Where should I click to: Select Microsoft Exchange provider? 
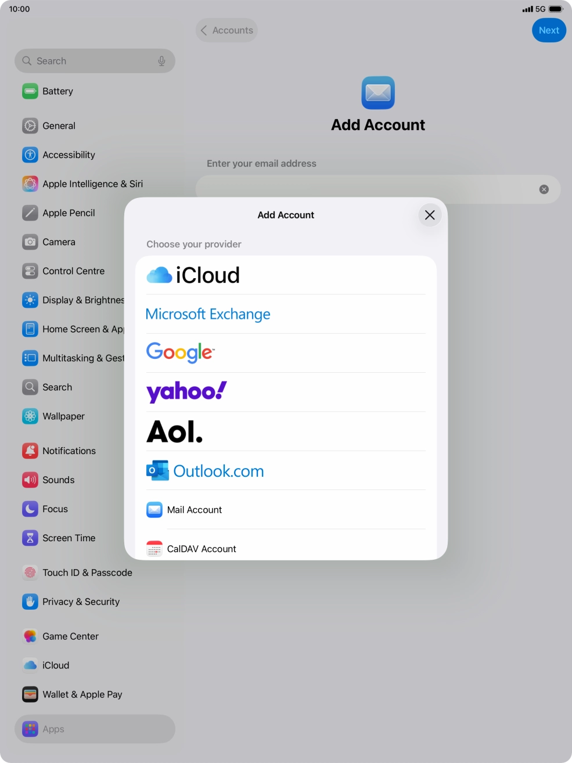tap(285, 314)
